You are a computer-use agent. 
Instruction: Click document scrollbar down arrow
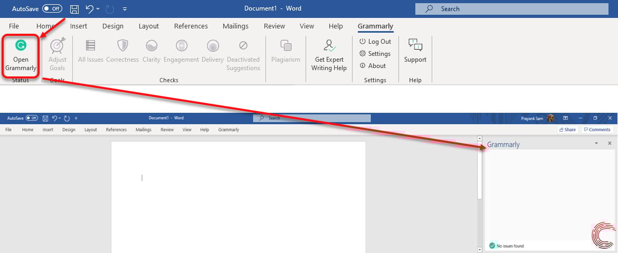click(480, 249)
